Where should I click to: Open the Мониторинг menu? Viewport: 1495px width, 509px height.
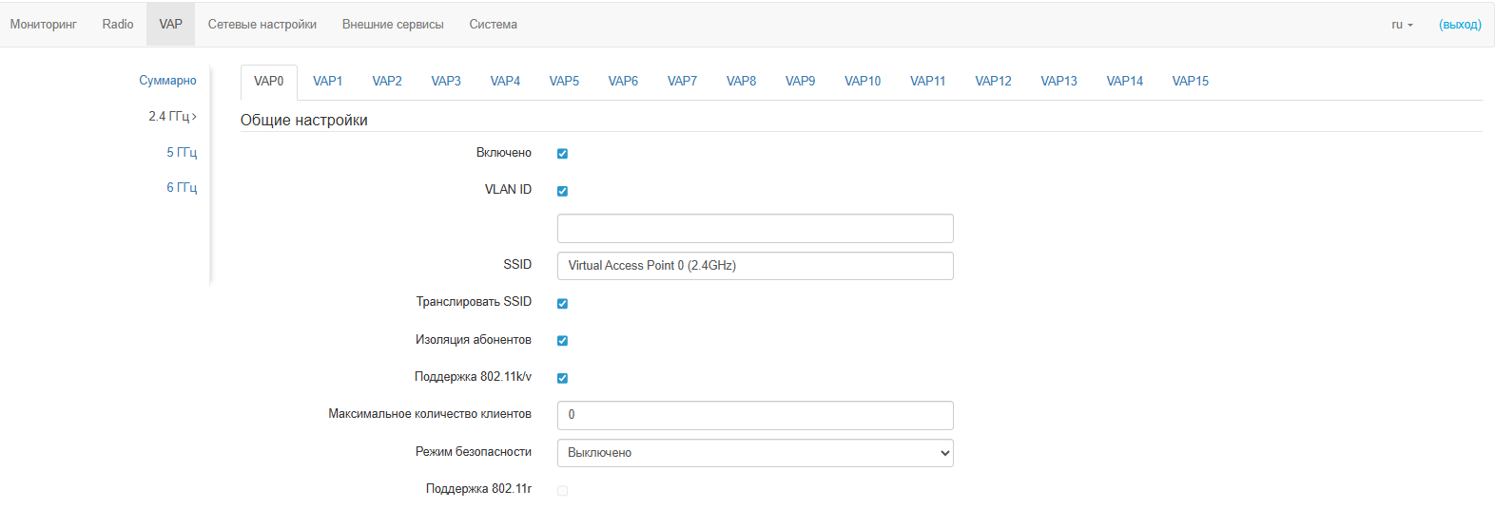(x=44, y=25)
